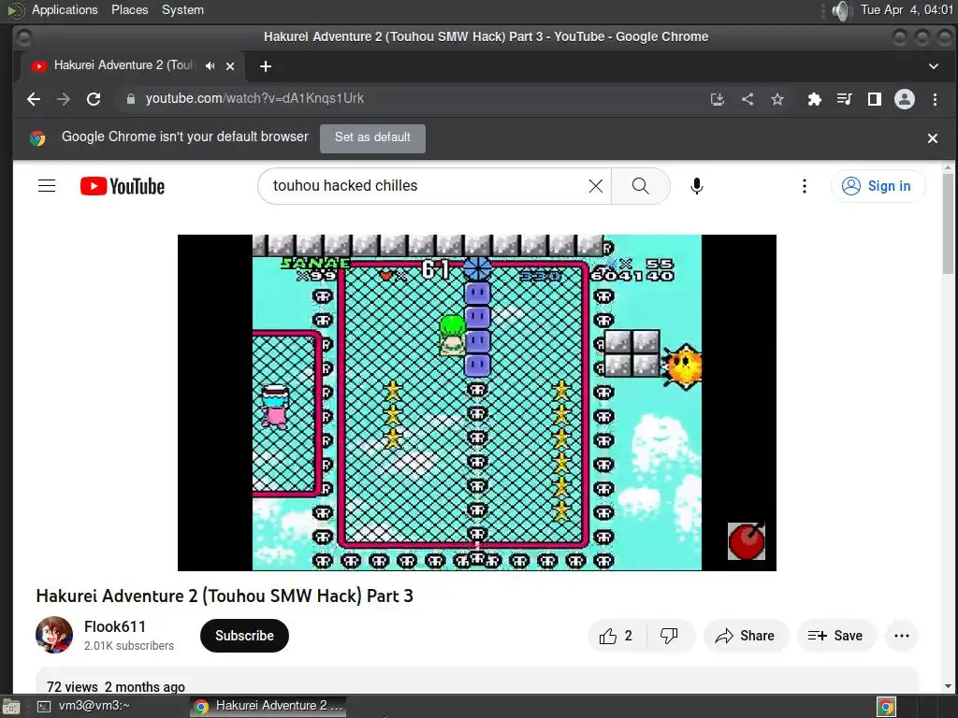Open the Places menu
The image size is (958, 718).
click(x=129, y=9)
